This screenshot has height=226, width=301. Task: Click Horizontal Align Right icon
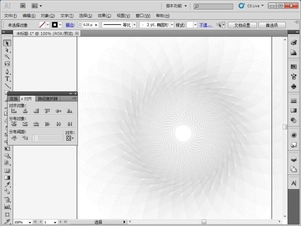click(x=36, y=111)
